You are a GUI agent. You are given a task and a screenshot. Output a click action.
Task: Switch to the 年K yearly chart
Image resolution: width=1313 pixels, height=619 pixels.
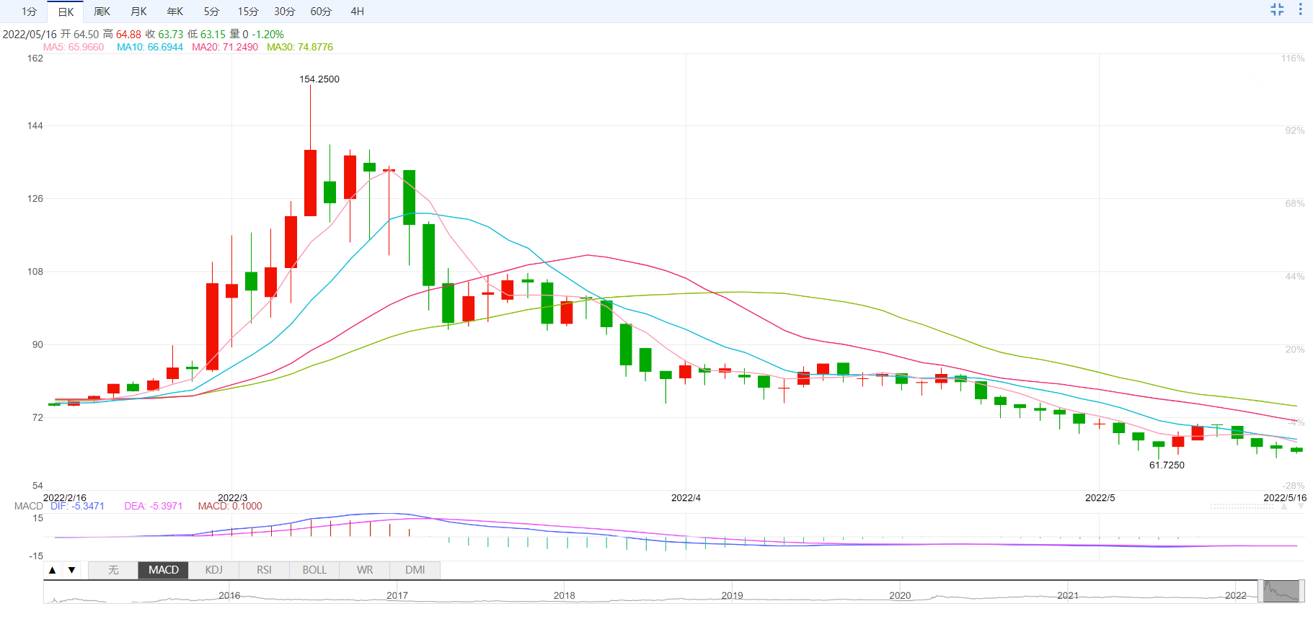(x=174, y=12)
